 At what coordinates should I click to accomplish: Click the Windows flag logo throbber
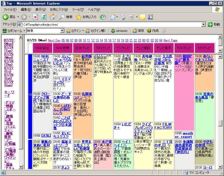pos(217,10)
